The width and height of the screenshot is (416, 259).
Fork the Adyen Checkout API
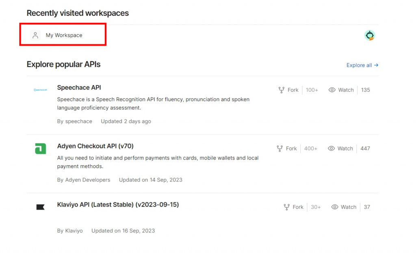coord(287,149)
